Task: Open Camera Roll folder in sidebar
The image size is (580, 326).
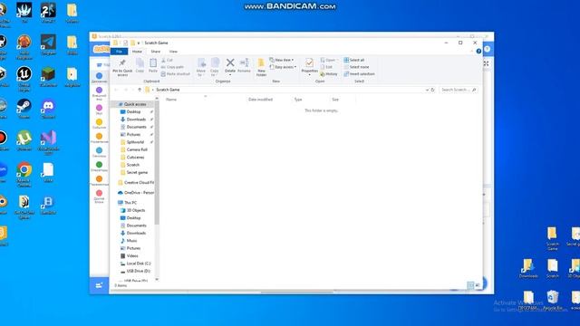Action: click(134, 149)
